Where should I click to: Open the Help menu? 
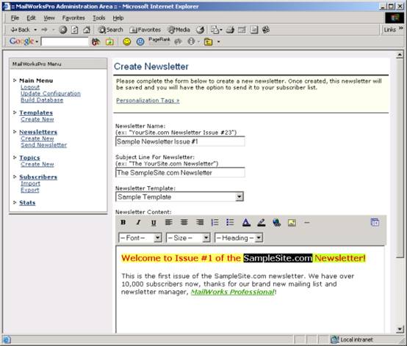tap(118, 18)
